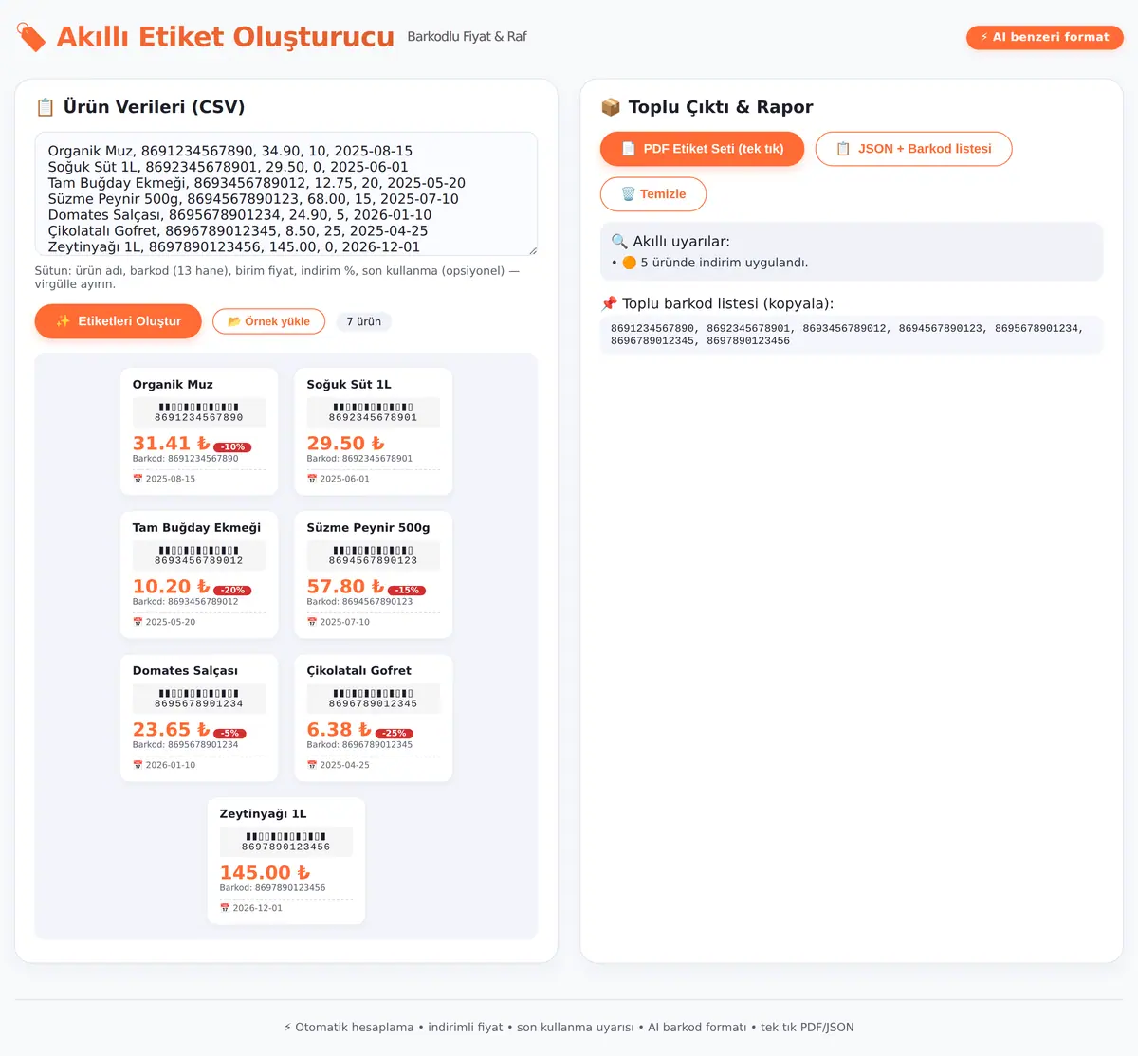This screenshot has height=1056, width=1138.
Task: Click the -20% discount badge on Tam Buğday Ekmeği
Action: pos(232,591)
